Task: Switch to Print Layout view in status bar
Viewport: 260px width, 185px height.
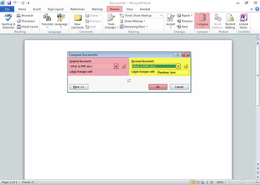Action: coord(193,182)
